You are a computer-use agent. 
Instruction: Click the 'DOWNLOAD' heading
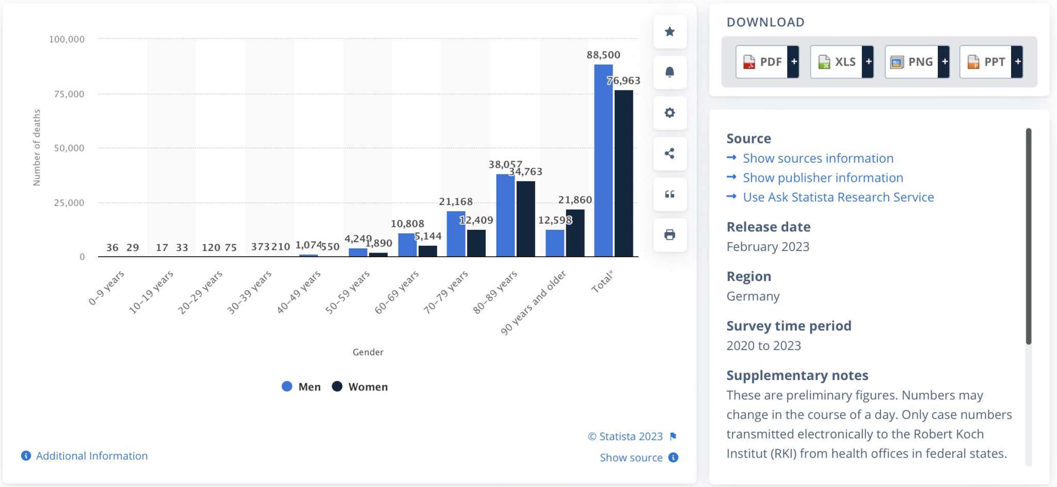pos(765,22)
